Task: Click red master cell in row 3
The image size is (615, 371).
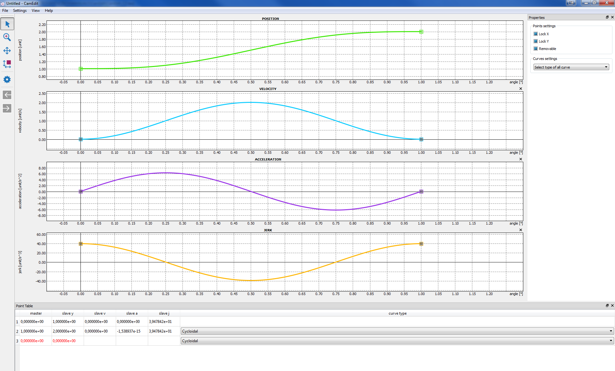Action: [x=36, y=341]
